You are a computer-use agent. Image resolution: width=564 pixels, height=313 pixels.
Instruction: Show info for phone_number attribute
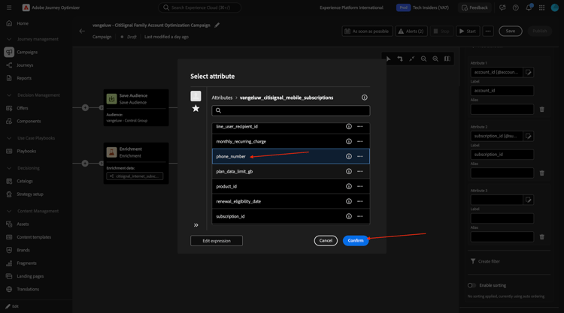coord(348,156)
